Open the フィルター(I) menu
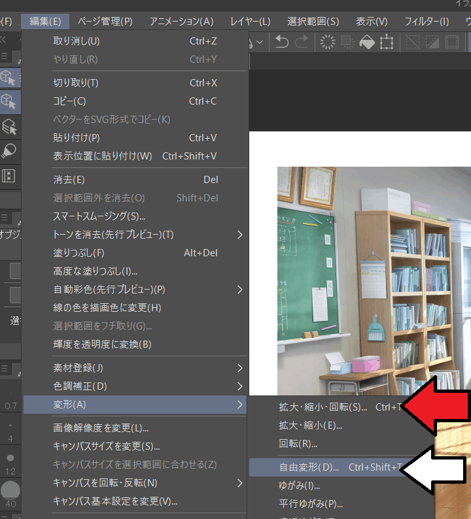Viewport: 471px width, 519px height. (427, 22)
